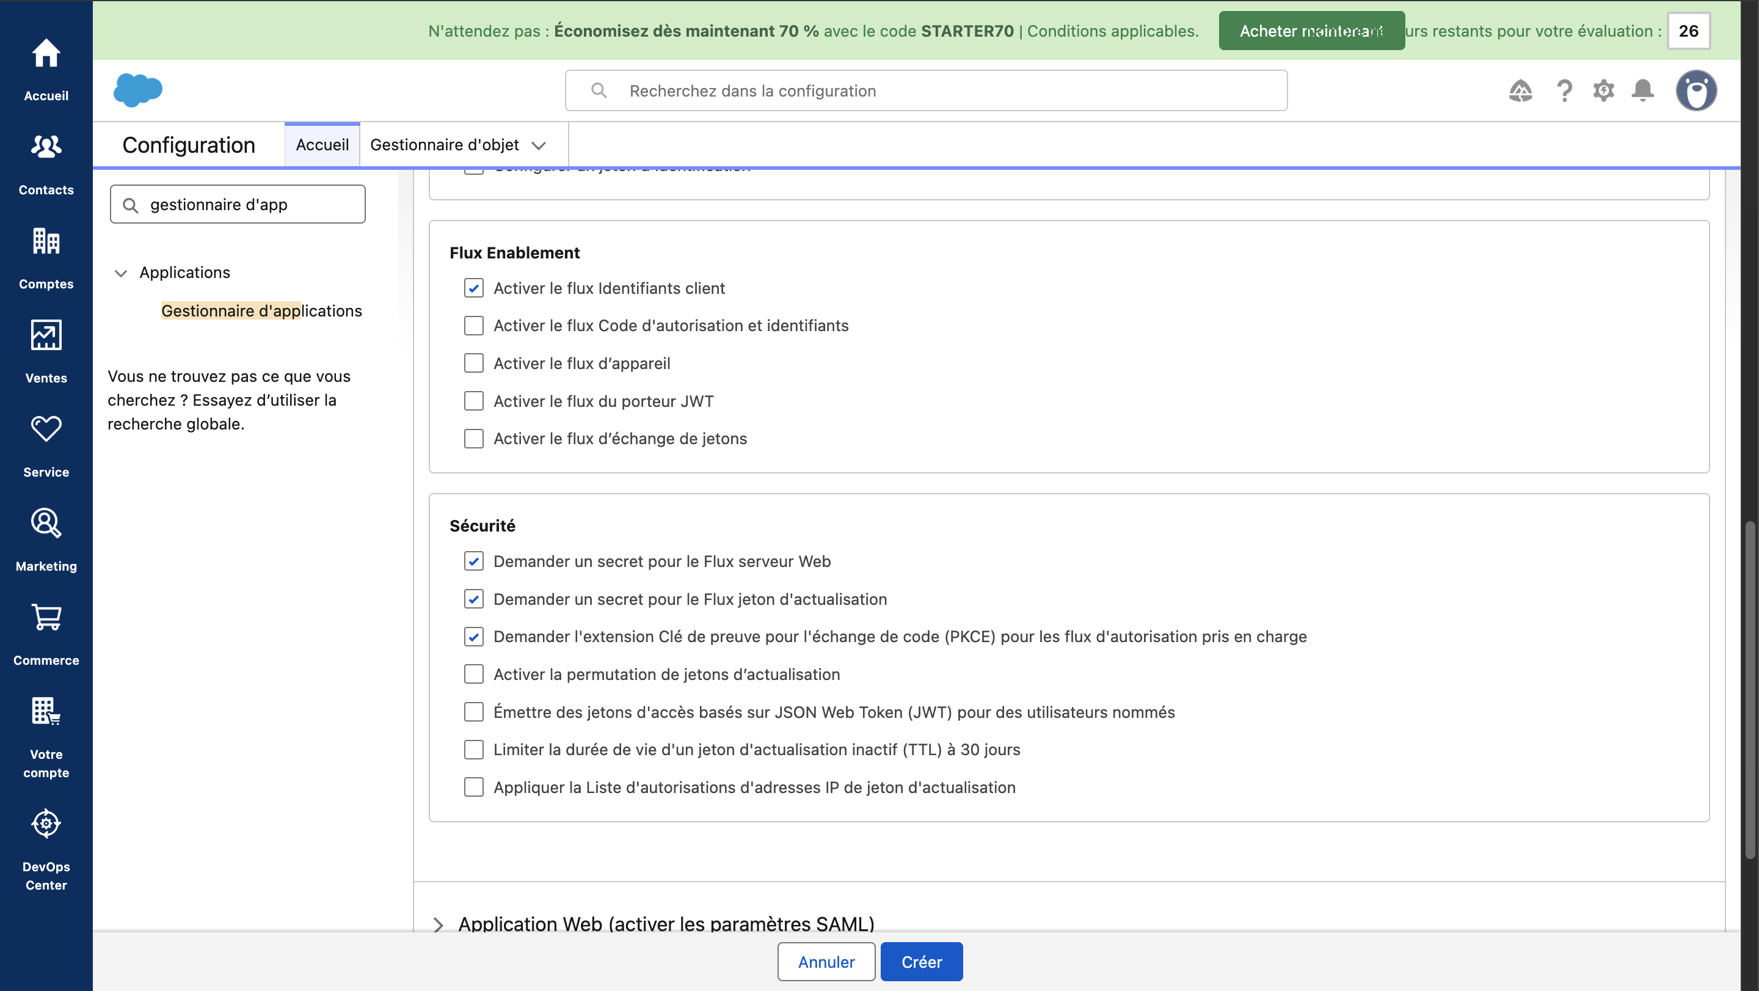The image size is (1759, 991).
Task: Click Acheter maintenant button
Action: tap(1312, 31)
